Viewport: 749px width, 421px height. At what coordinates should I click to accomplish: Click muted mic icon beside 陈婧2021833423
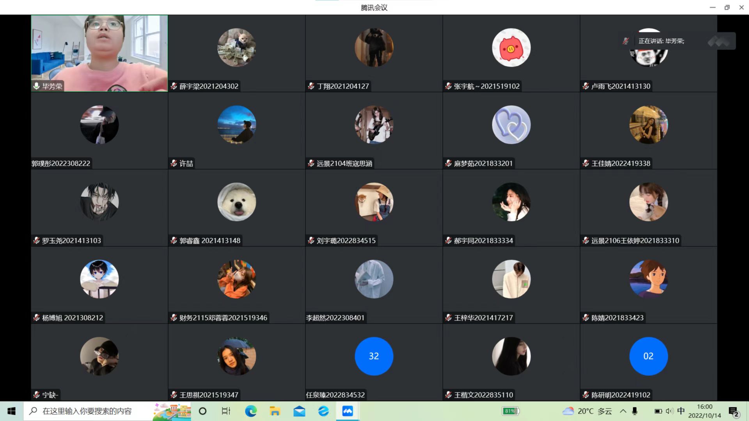pos(586,318)
